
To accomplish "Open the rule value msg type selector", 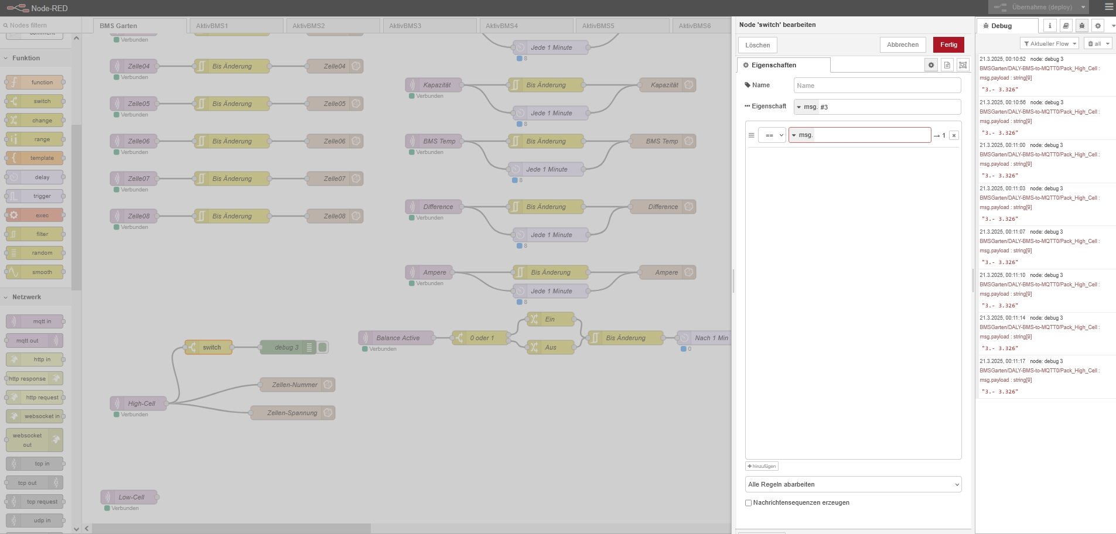I will (802, 135).
